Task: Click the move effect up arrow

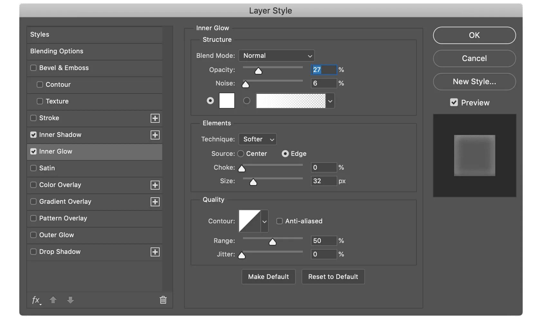Action: (x=53, y=300)
